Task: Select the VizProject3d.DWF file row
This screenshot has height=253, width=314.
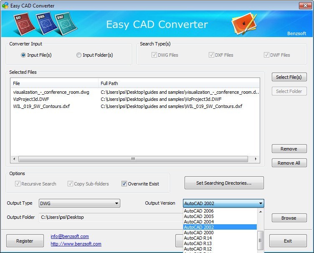Action: pos(31,99)
